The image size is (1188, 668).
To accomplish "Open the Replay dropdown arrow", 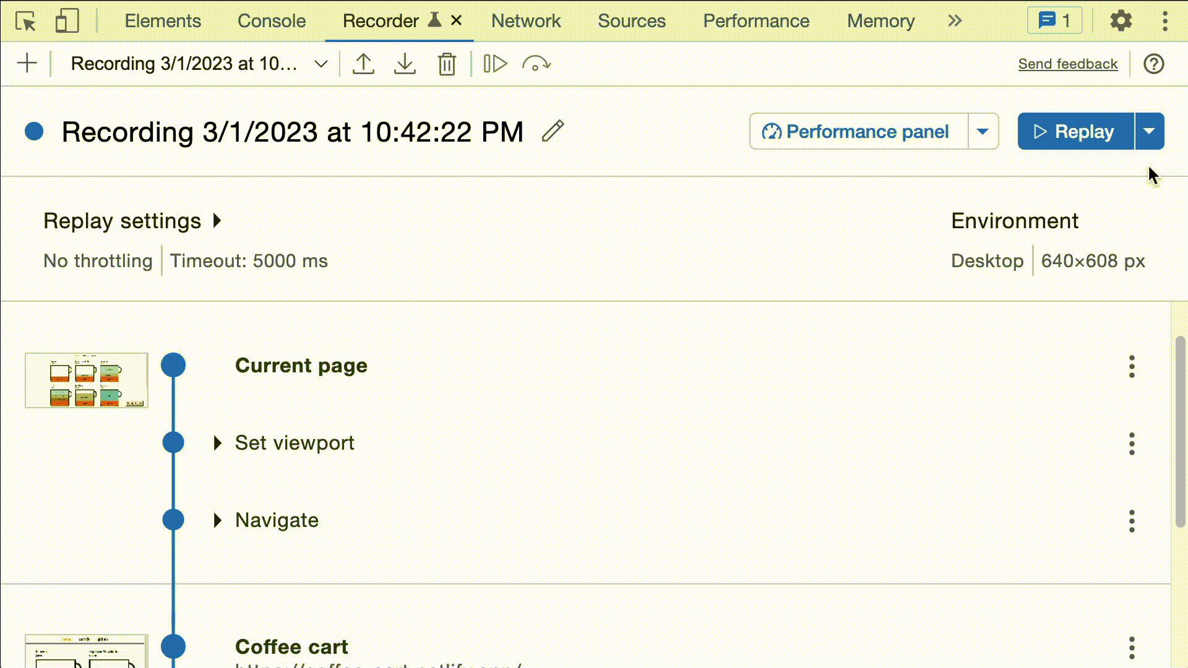I will 1150,131.
